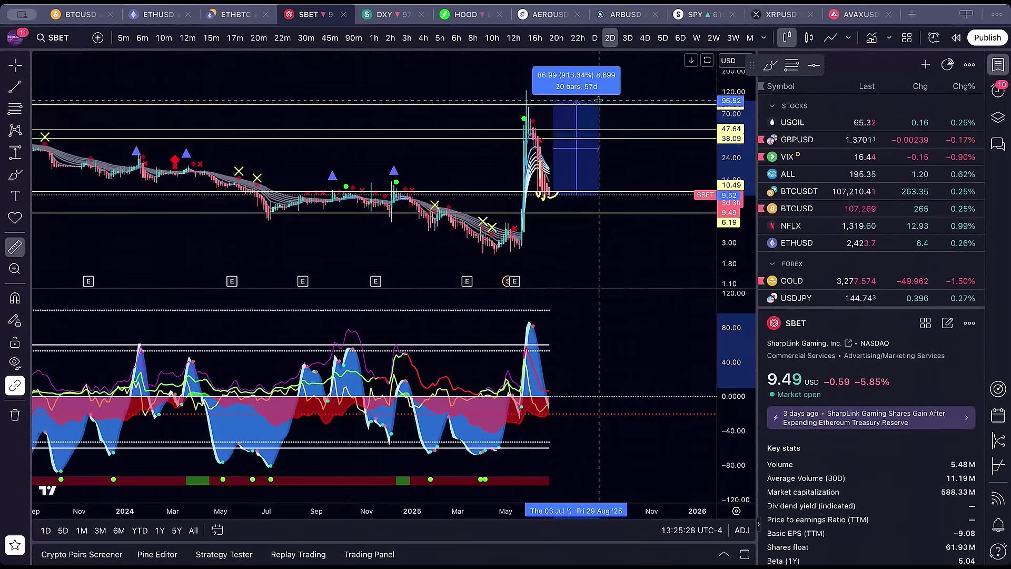Screen dimensions: 1011x569
Task: Open the Pine Editor panel tab
Action: point(157,554)
